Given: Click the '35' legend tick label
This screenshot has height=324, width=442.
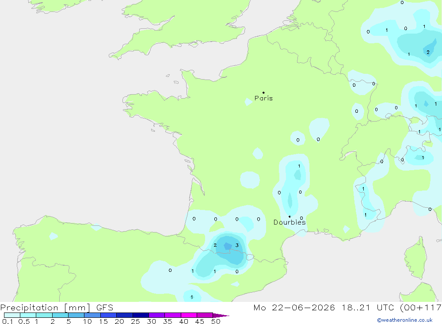Looking at the screenshot, I should click(168, 321).
